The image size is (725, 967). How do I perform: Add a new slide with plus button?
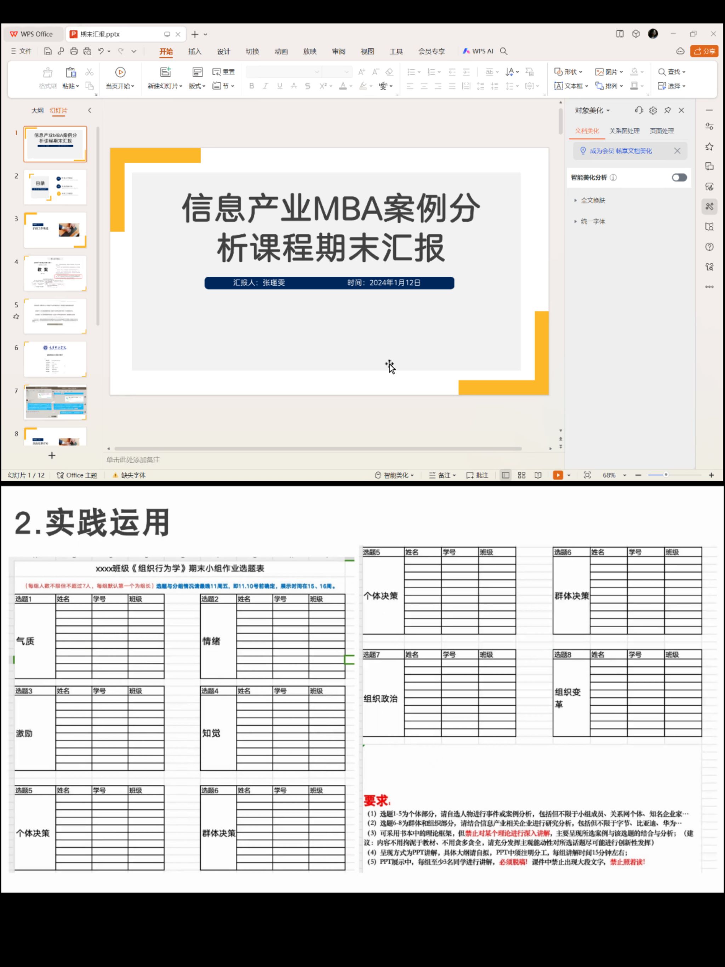[52, 456]
